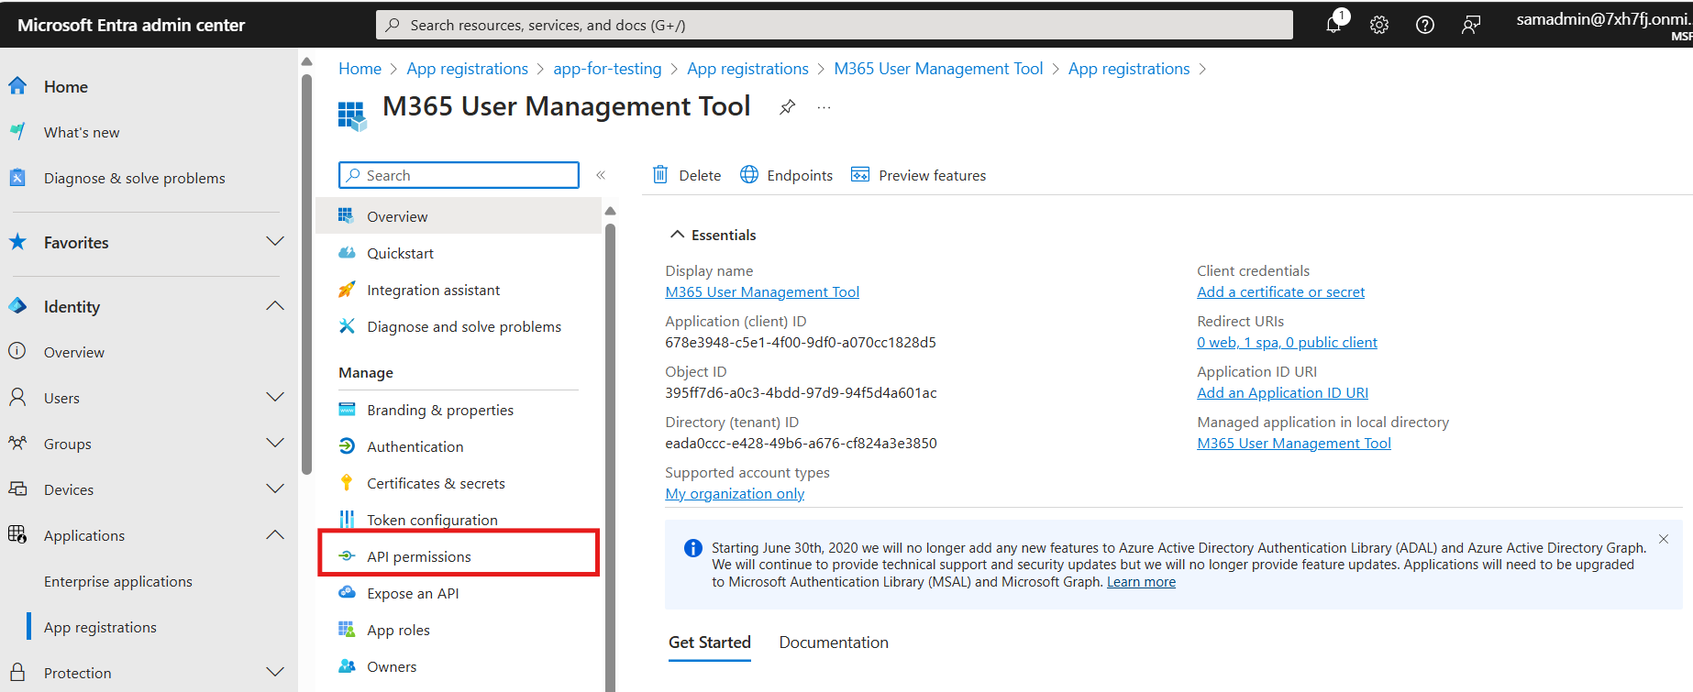Switch to the Documentation tab
Image resolution: width=1693 pixels, height=692 pixels.
(x=834, y=643)
